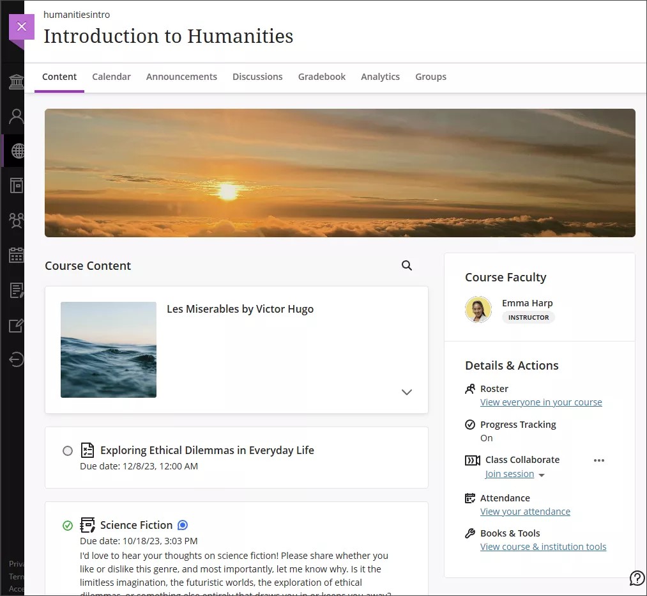Expand the Les Miserables by Victor Hugo item
The height and width of the screenshot is (596, 647).
click(407, 392)
